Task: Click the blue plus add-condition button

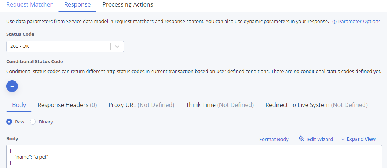Action: 12,86
